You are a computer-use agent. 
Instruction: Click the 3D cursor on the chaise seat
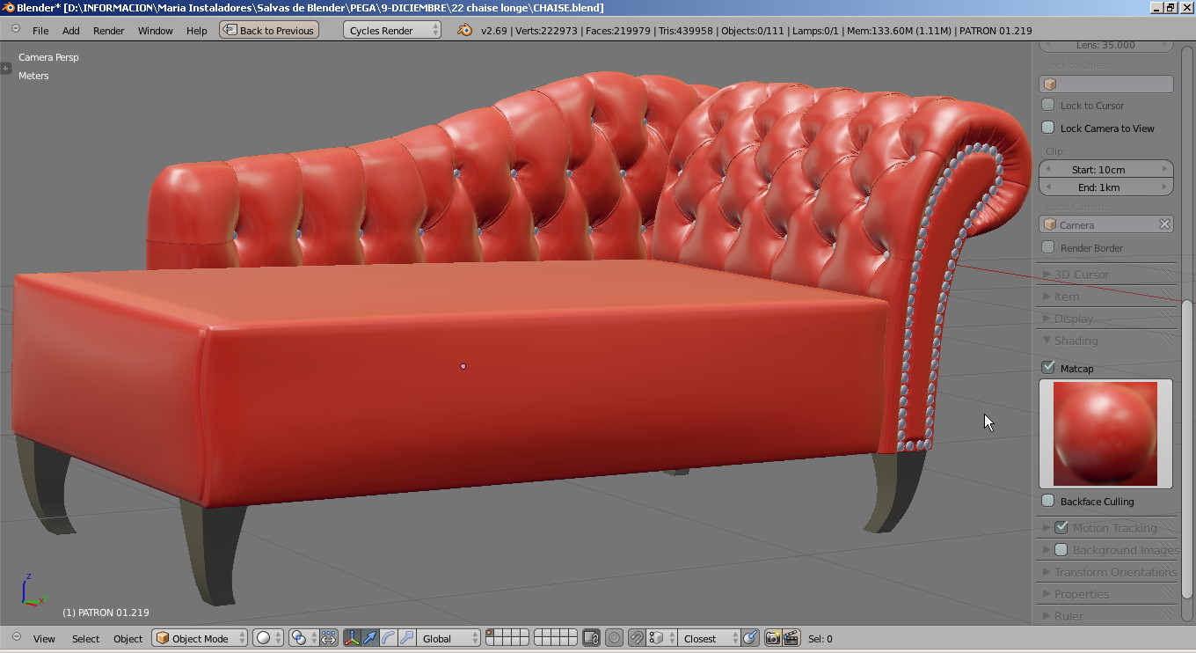tap(463, 366)
